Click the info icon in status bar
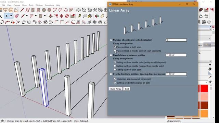This screenshot has width=219, height=123. pos(2,121)
